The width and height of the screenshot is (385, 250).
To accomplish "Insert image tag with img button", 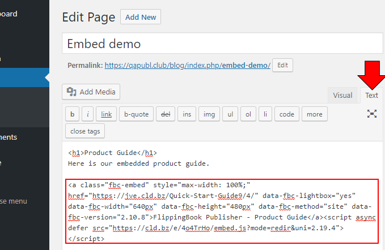I will click(x=209, y=114).
